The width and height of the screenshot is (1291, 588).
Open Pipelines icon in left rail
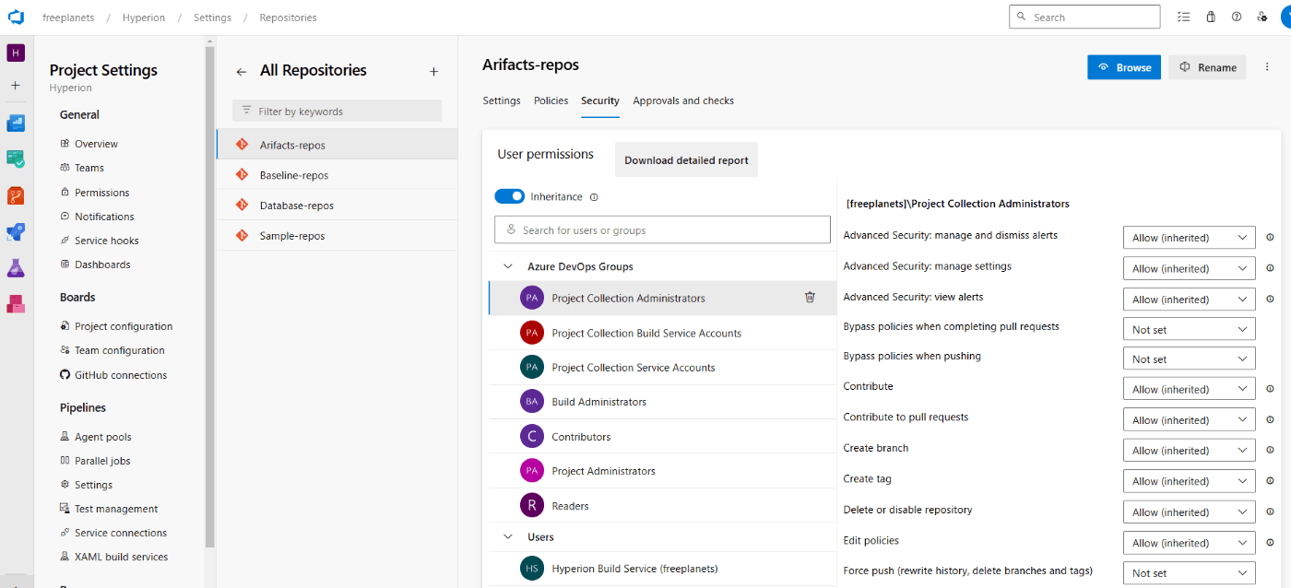coord(16,231)
